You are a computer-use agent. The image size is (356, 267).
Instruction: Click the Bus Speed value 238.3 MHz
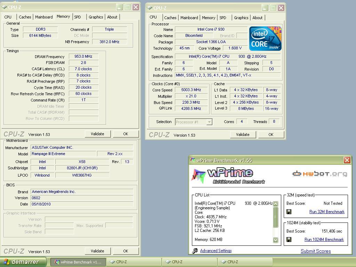click(191, 103)
